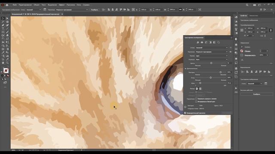Screen dimensions: 275x154
Task: Adjust the Noise slider handle
Action: pos(200,83)
